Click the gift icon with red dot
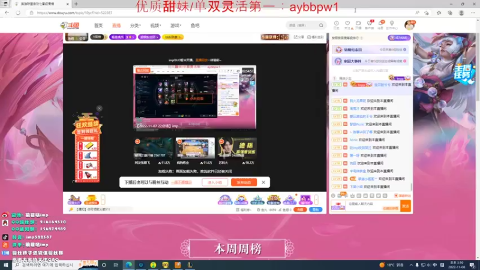 point(290,200)
